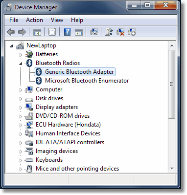Image resolution: width=187 pixels, height=195 pixels.
Task: Click the blue Help question mark icon
Action: coord(67,32)
